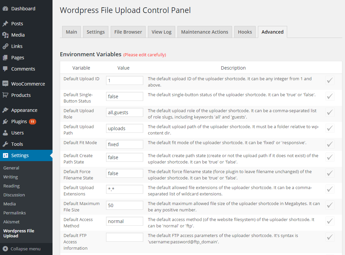The height and width of the screenshot is (255, 345).
Task: Open the Permalinks settings link
Action: coord(14,213)
